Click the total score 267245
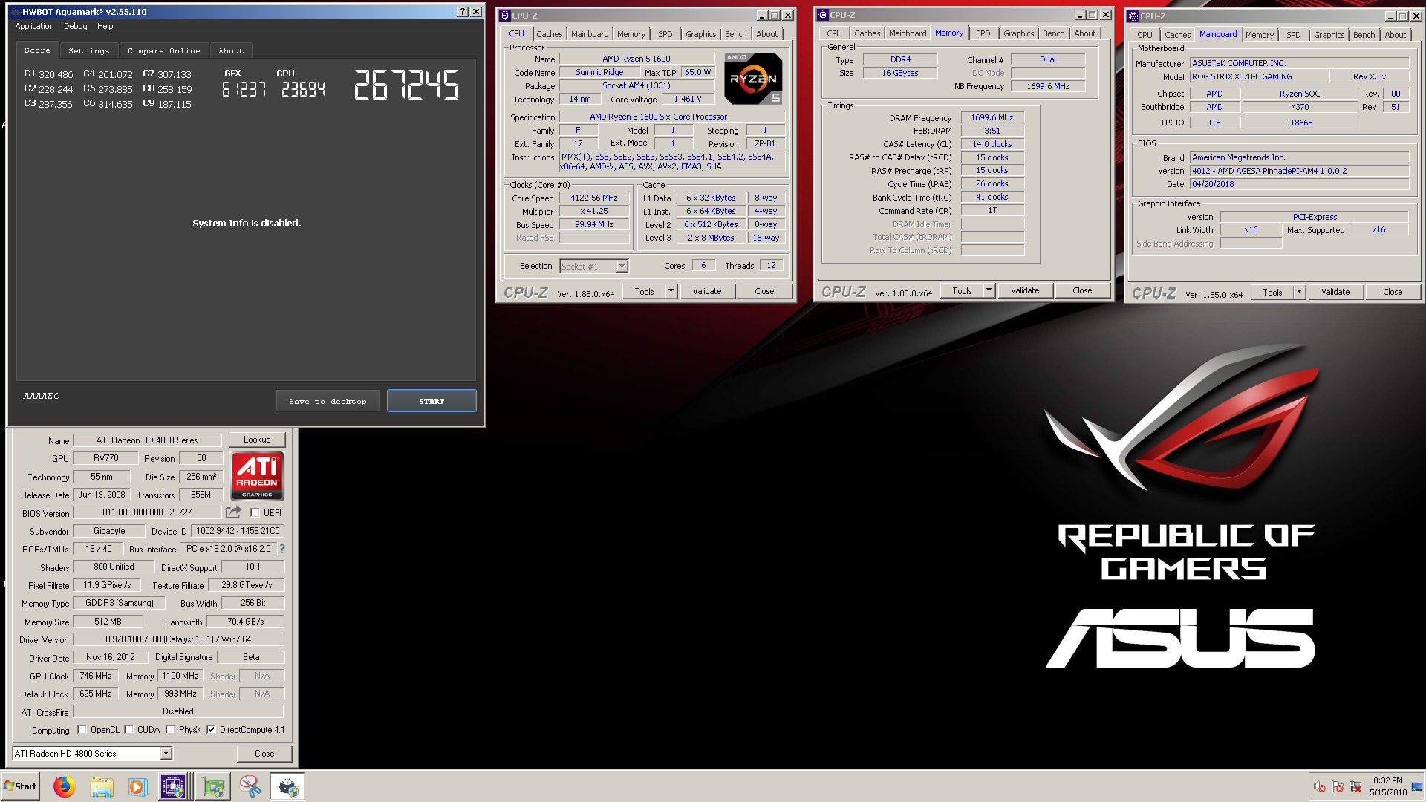Screen dimensions: 1426x802 click(x=406, y=85)
